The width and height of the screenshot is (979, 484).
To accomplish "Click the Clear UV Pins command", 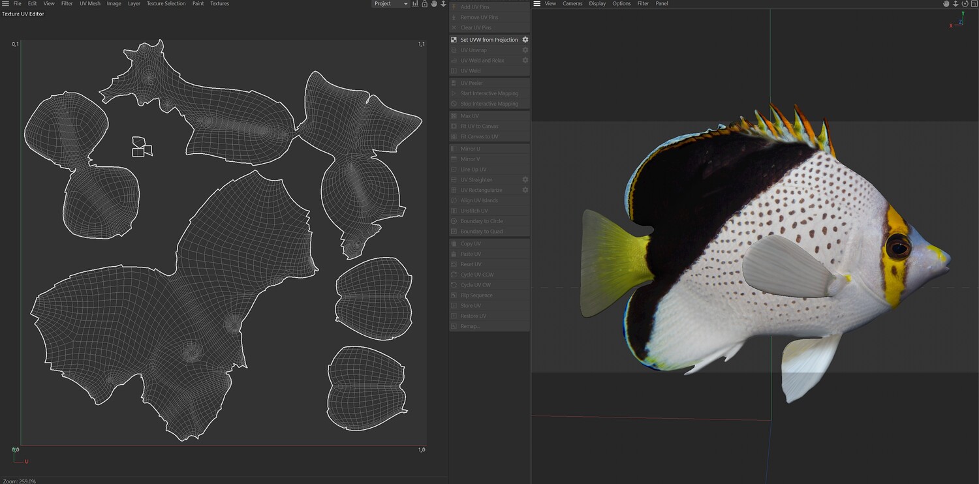I will click(x=489, y=28).
